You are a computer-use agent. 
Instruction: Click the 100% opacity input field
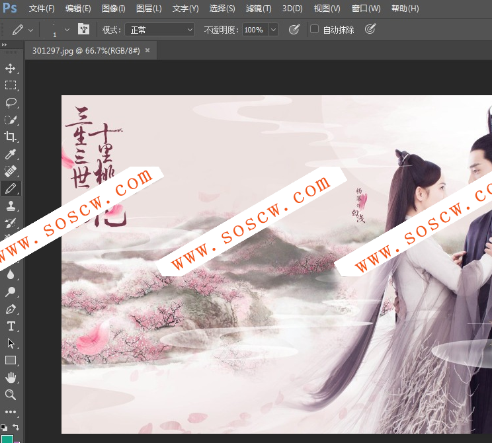coord(255,30)
